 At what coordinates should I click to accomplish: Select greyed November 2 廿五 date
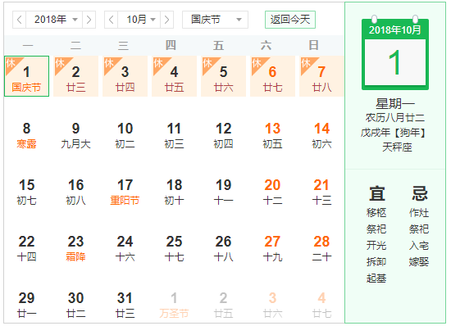point(224,305)
